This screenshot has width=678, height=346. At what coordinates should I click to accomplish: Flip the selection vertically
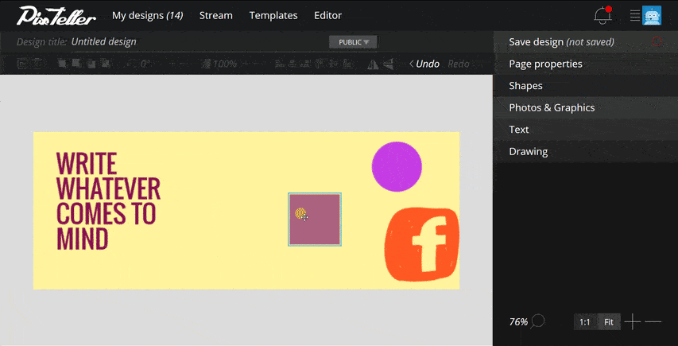click(x=389, y=64)
